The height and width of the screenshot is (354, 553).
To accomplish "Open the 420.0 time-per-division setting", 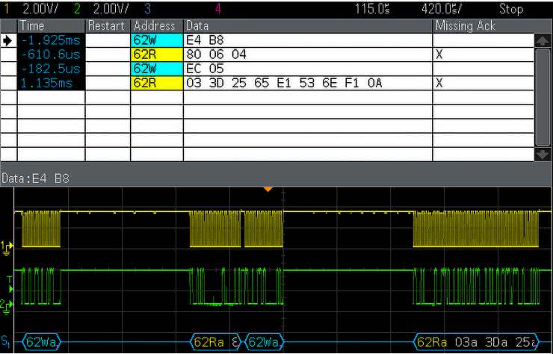I will tap(441, 9).
